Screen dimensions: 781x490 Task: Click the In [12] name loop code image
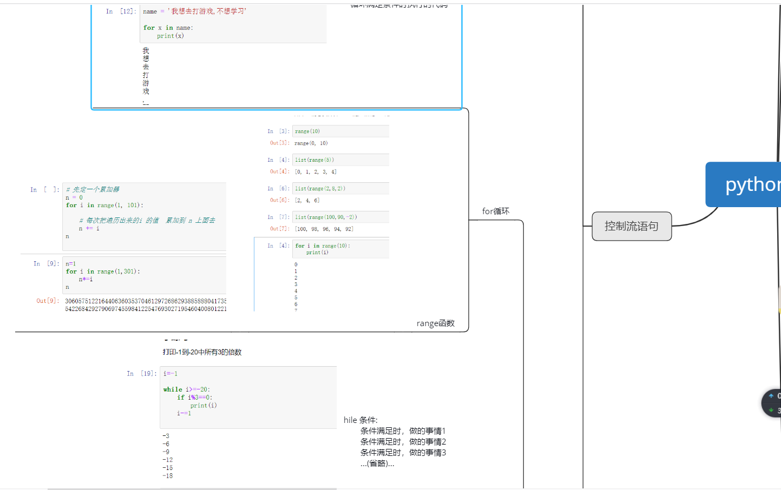233,24
